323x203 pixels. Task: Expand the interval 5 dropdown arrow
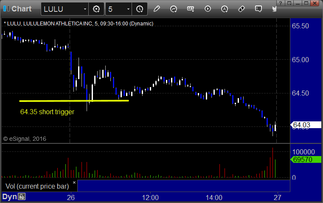[128, 9]
